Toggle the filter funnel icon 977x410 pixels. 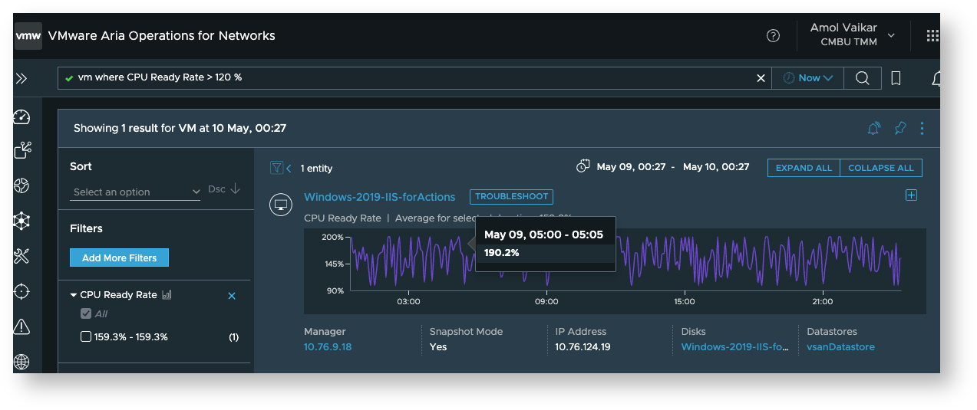click(x=276, y=168)
